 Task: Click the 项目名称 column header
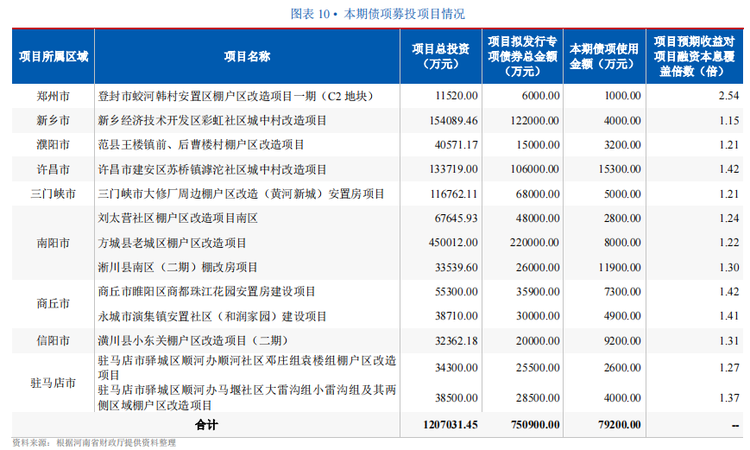tap(247, 56)
